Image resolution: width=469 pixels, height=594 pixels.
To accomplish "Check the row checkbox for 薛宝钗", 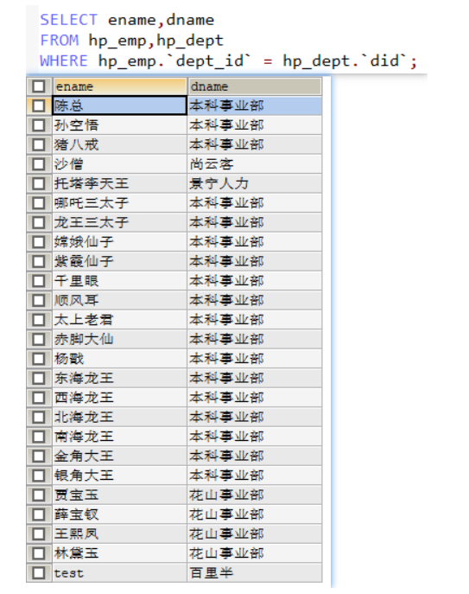I will (39, 514).
